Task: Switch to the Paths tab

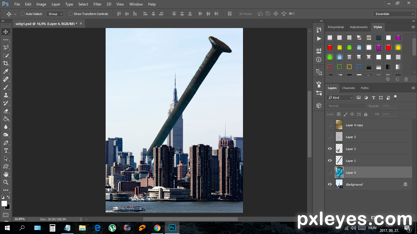Action: pyautogui.click(x=364, y=88)
